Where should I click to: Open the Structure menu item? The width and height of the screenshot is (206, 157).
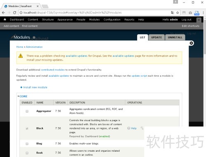[48, 19]
